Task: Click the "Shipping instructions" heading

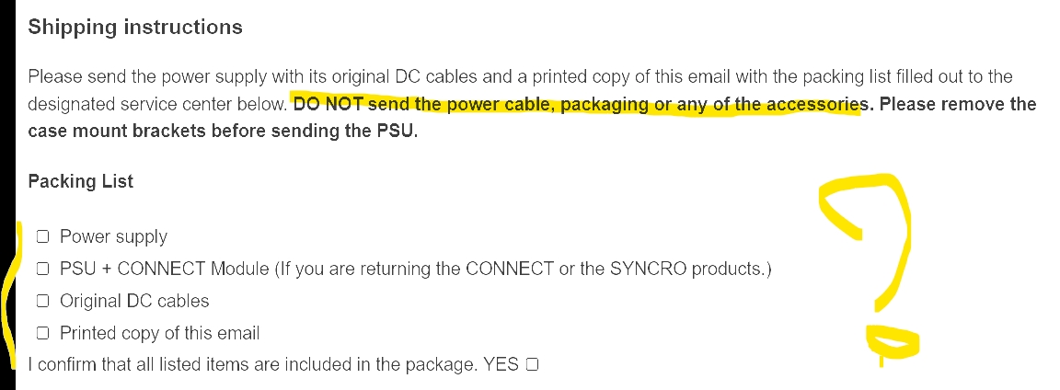Action: pyautogui.click(x=135, y=28)
